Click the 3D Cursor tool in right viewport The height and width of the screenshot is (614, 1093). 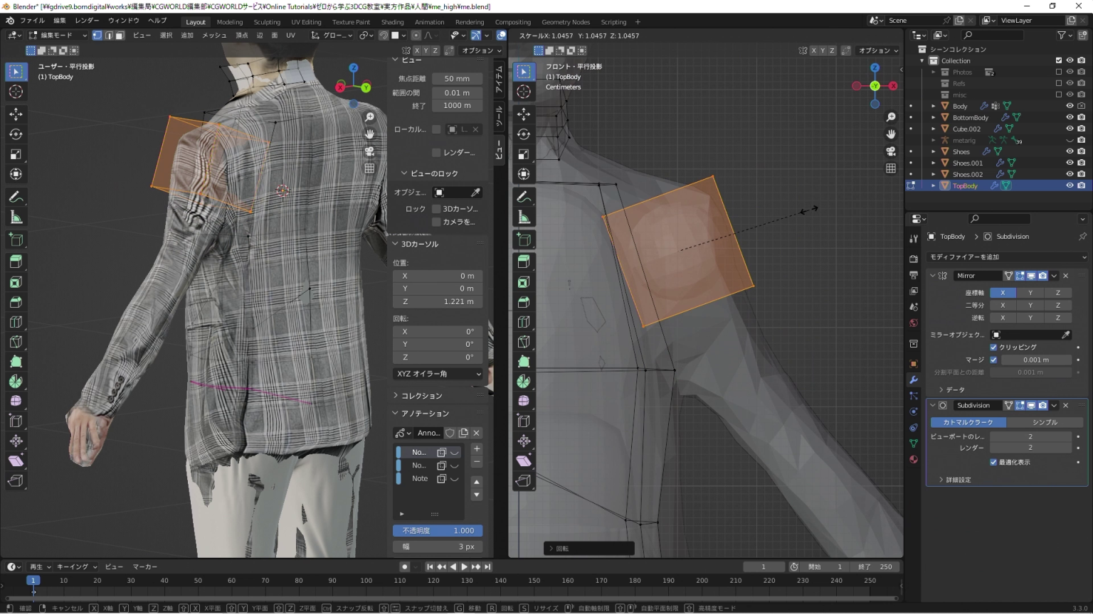coord(524,92)
